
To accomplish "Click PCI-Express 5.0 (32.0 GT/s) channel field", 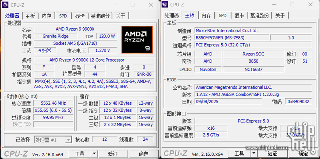I will point(253,45).
